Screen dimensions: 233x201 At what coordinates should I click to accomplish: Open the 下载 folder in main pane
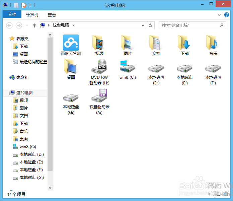[x=185, y=45]
